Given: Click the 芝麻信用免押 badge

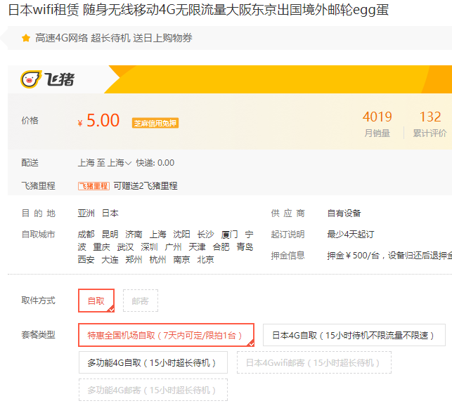Looking at the screenshot, I should (x=155, y=123).
